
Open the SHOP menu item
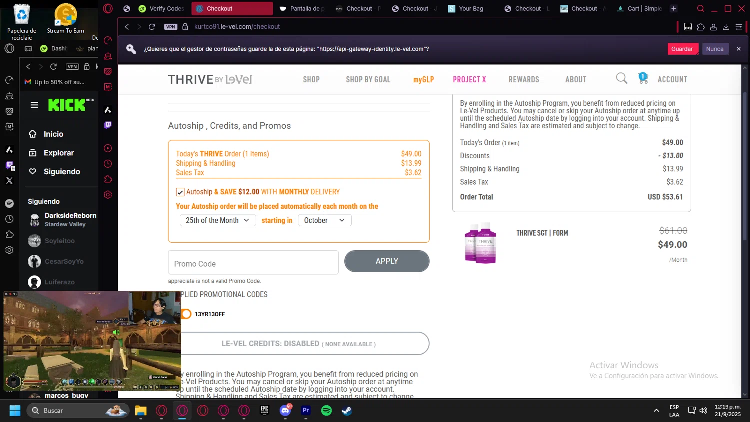click(311, 79)
